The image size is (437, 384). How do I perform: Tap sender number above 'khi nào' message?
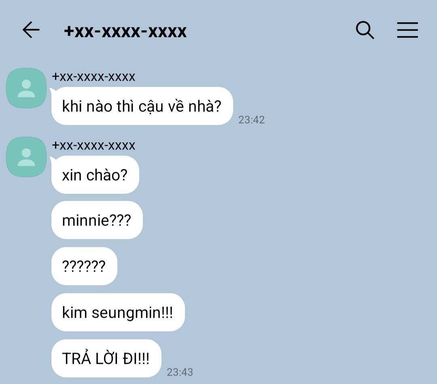tap(93, 76)
